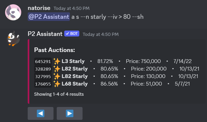
Task: Select auction ID 176055 code block
Action: point(43,84)
